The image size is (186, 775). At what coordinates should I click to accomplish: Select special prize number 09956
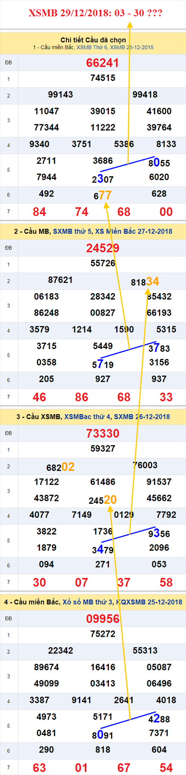(x=103, y=619)
